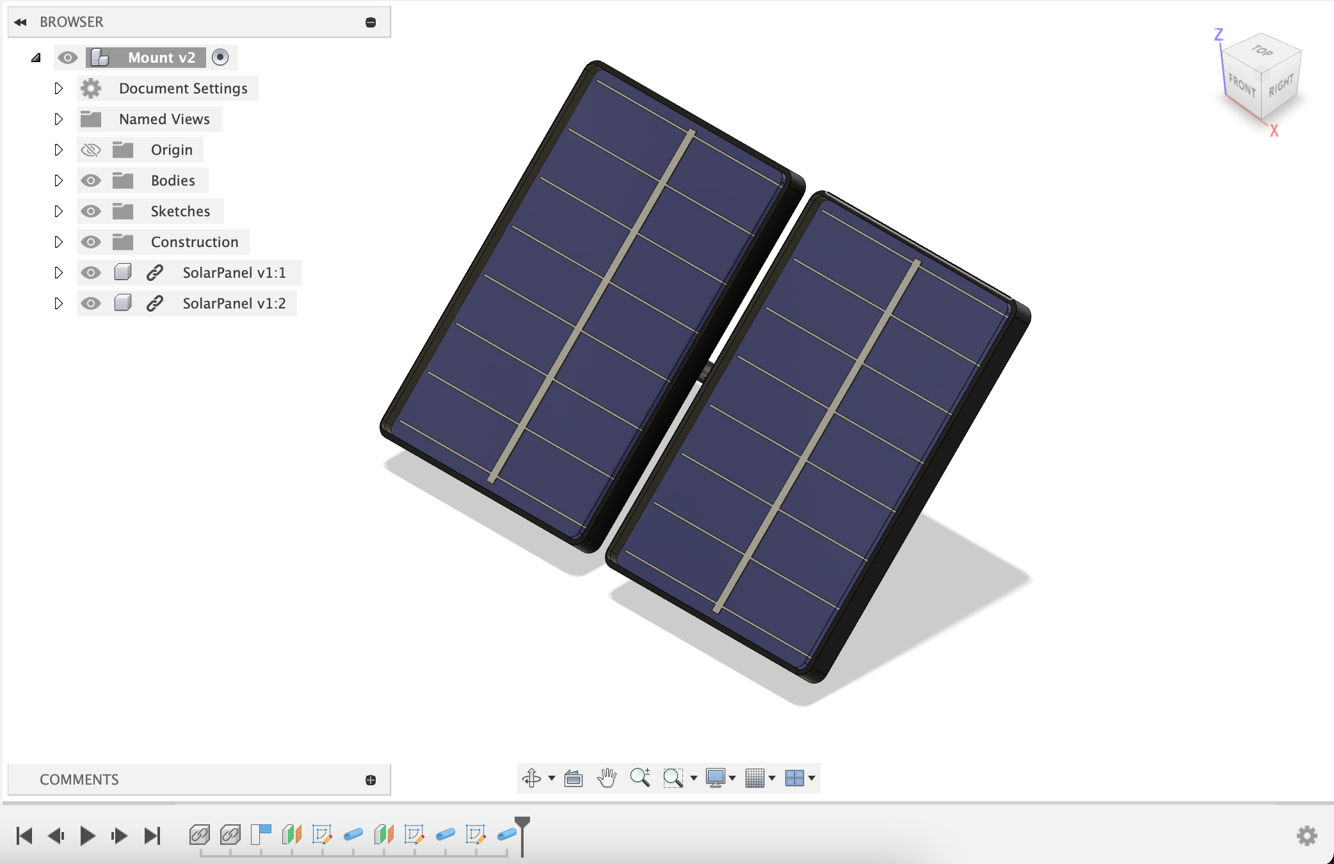Activate Mount v2 component radio button
Viewport: 1334px width, 864px height.
tap(220, 58)
